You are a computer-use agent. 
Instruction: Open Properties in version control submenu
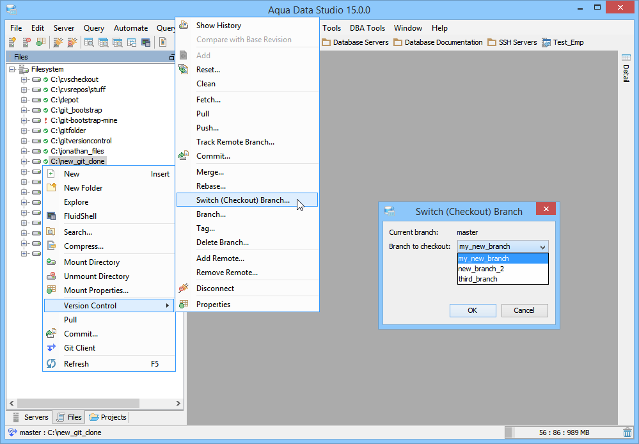click(248, 305)
